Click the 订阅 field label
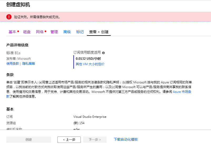This screenshot has width=211, height=146. [9, 117]
